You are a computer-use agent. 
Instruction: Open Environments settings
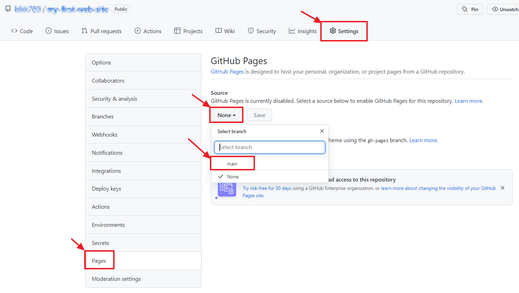point(143,225)
